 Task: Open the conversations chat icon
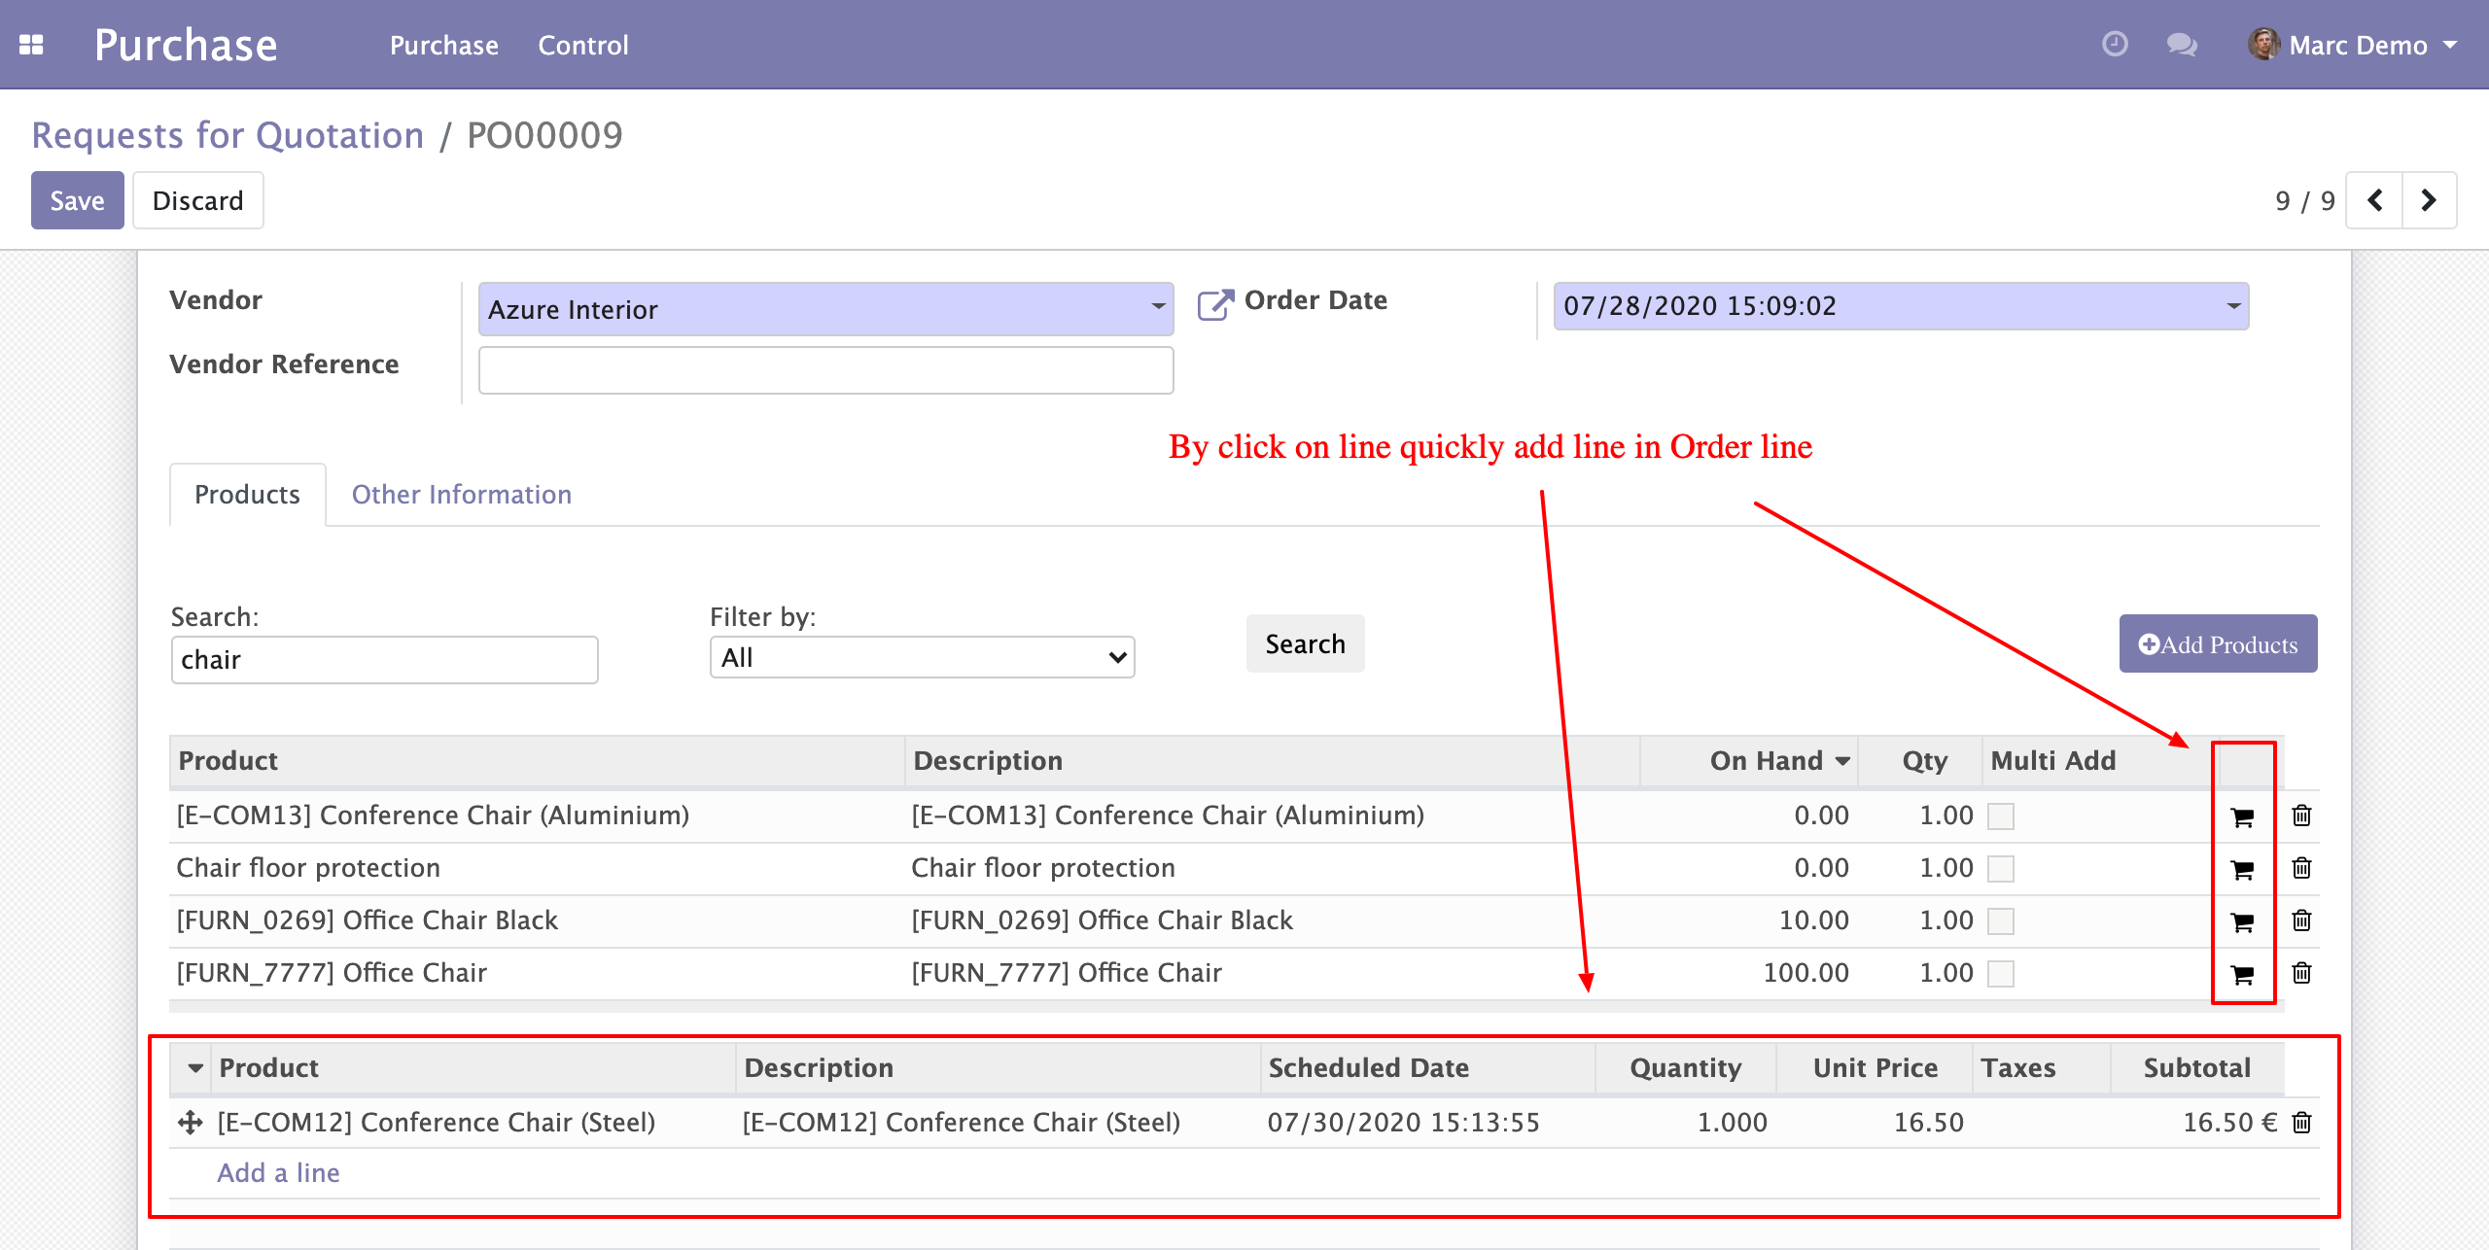[x=2181, y=45]
